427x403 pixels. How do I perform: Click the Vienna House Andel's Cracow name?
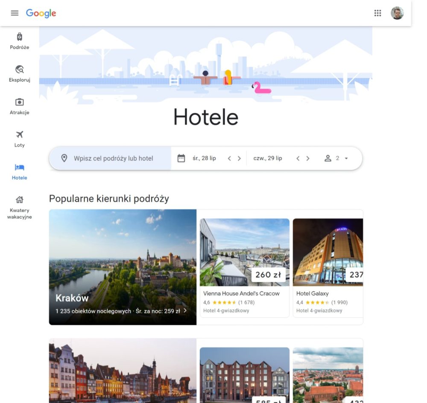[x=241, y=293]
